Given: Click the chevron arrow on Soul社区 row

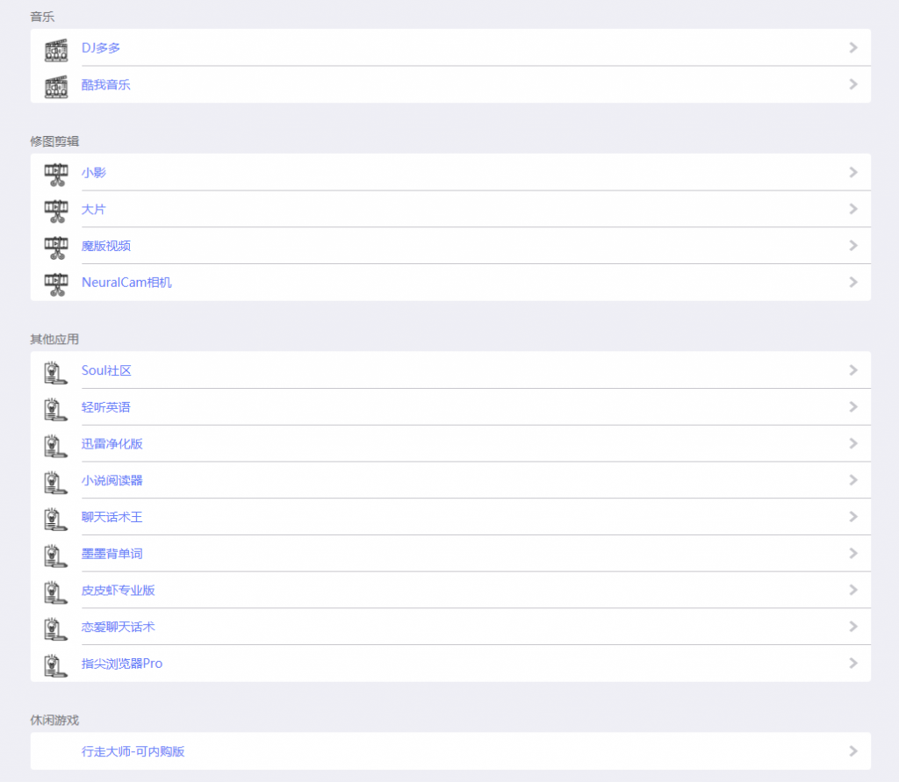Looking at the screenshot, I should point(853,370).
